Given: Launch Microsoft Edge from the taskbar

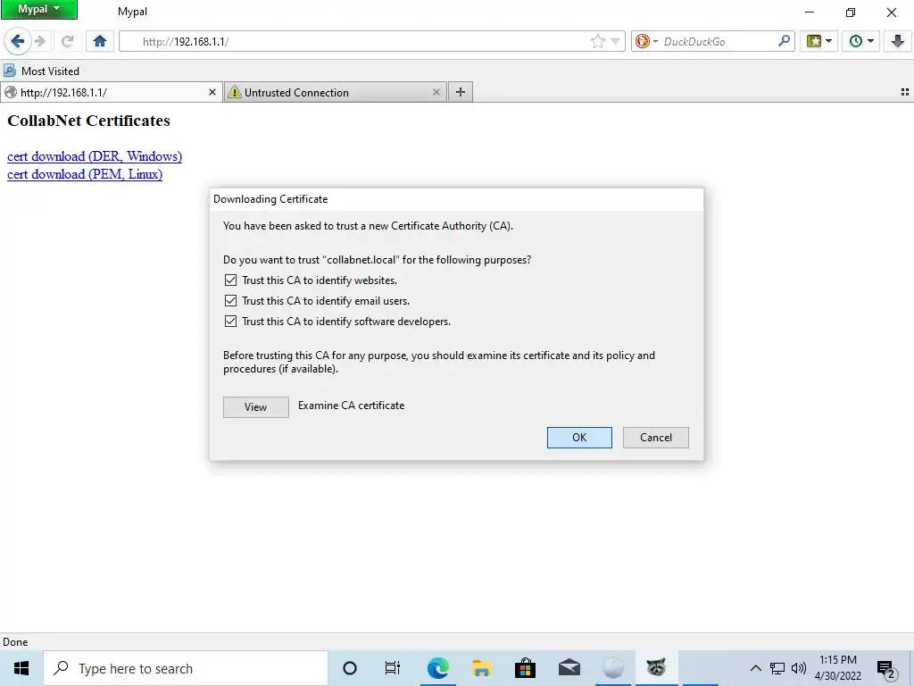Looking at the screenshot, I should click(x=437, y=668).
